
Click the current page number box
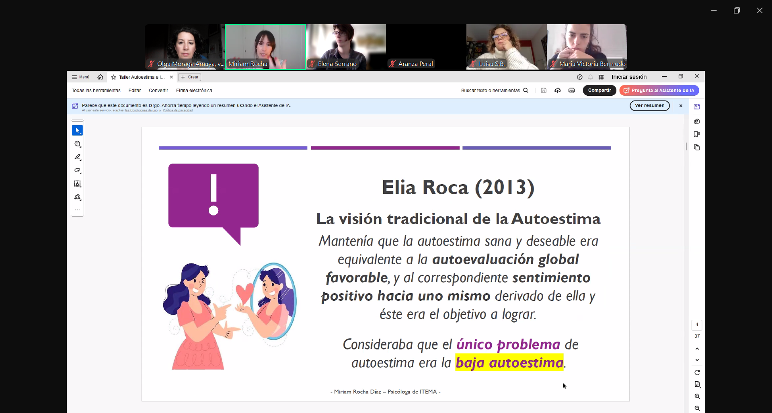point(697,325)
